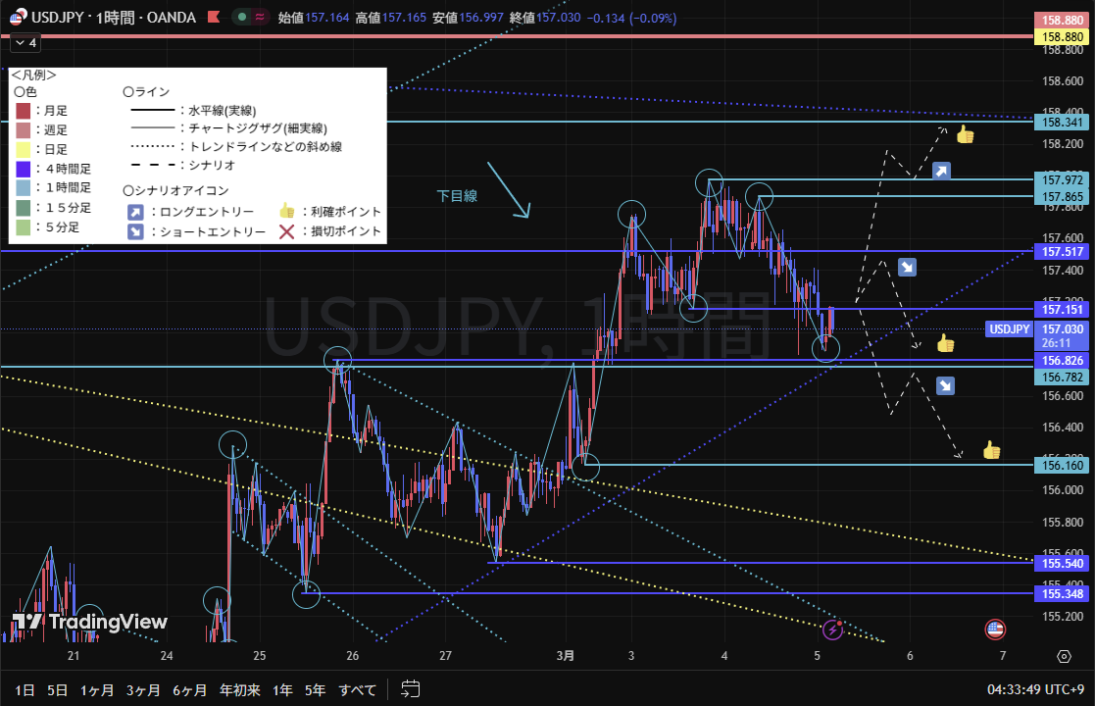Screen dimensions: 1095x706
Task: Select the long entry arrow near 157.972
Action: (x=941, y=172)
